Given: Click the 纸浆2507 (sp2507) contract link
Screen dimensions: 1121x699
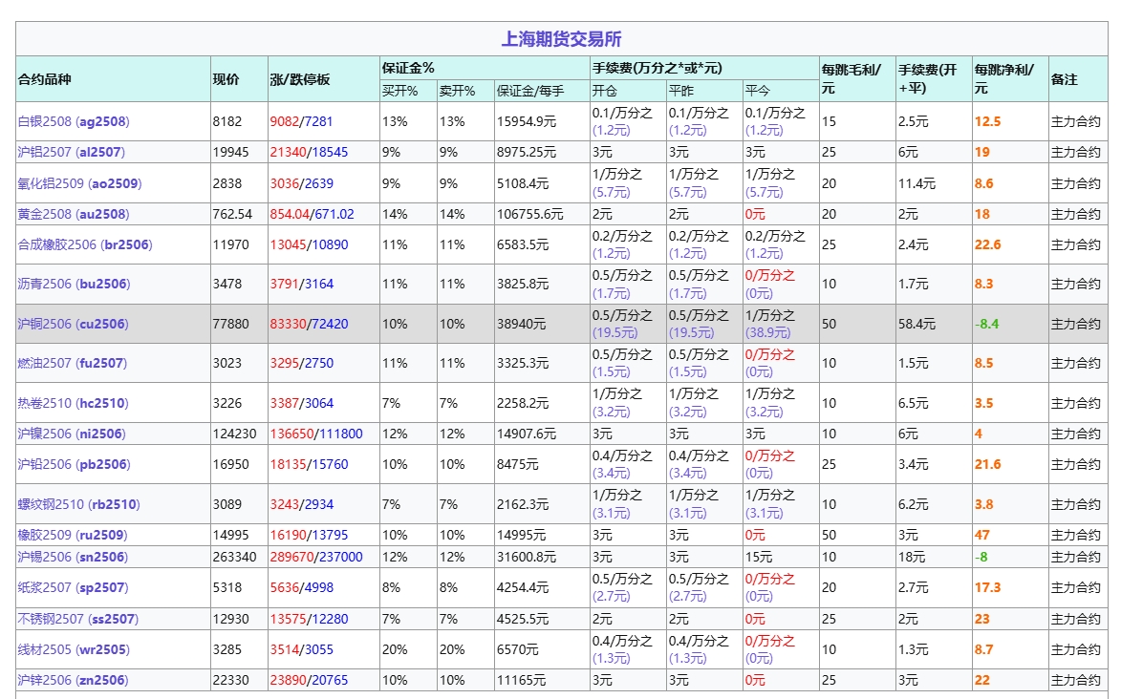Looking at the screenshot, I should (x=73, y=588).
